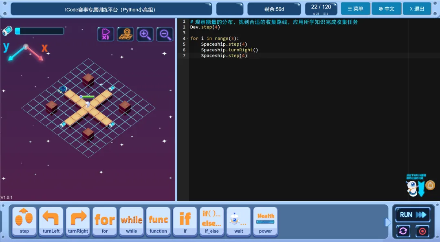Change playback speed x1 icon

coord(106,34)
